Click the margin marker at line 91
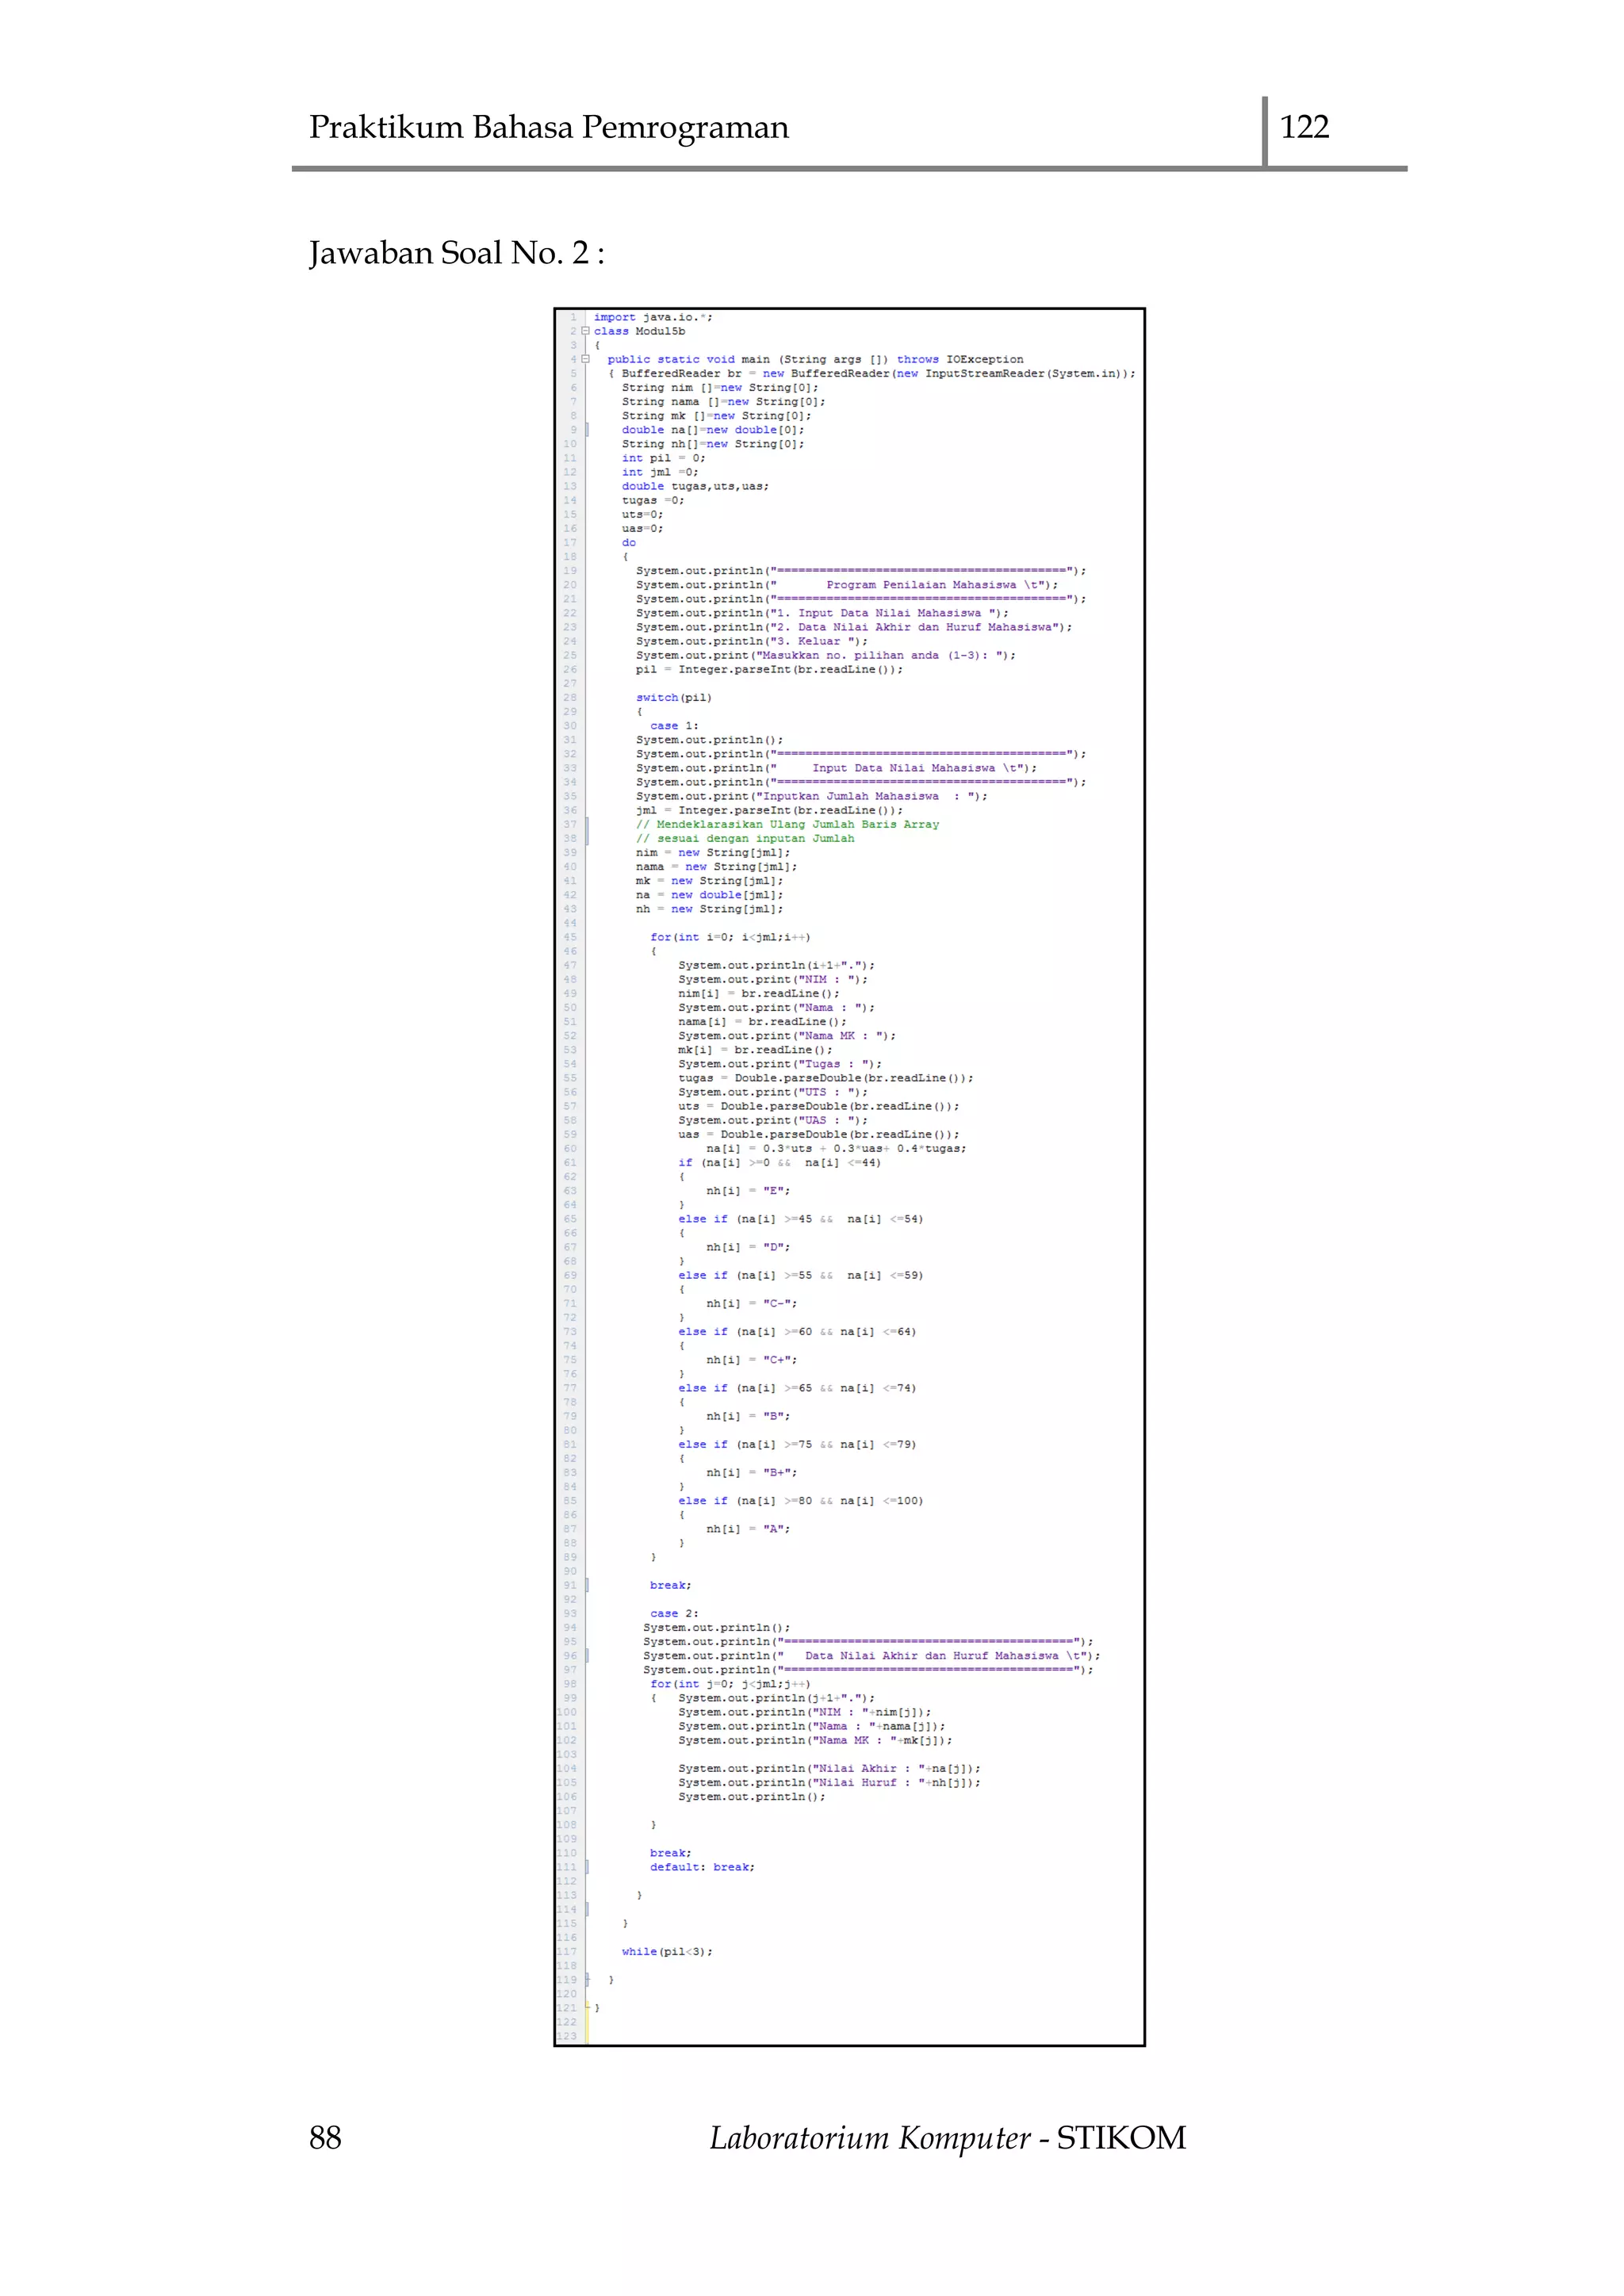The width and height of the screenshot is (1624, 2296). [x=587, y=1585]
